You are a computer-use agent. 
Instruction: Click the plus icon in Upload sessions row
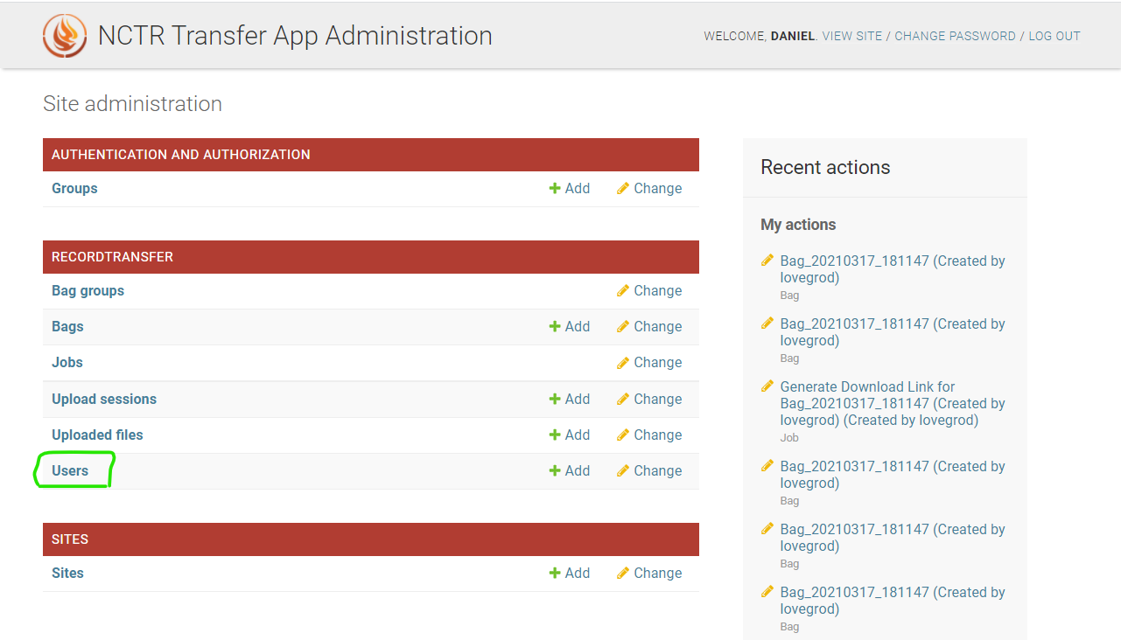[x=555, y=399]
